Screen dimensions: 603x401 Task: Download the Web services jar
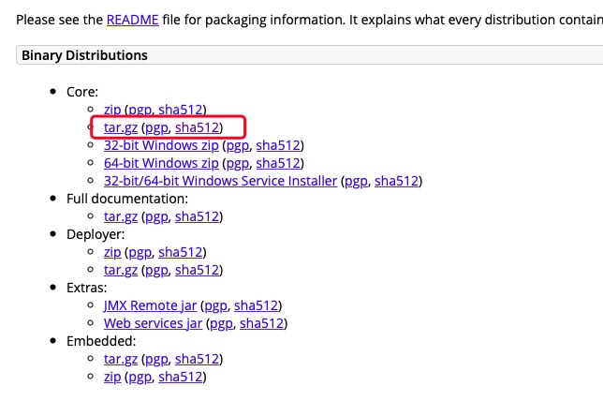click(x=153, y=323)
